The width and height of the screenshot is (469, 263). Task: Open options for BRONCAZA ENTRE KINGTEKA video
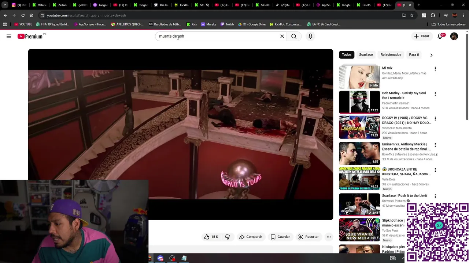click(x=435, y=170)
